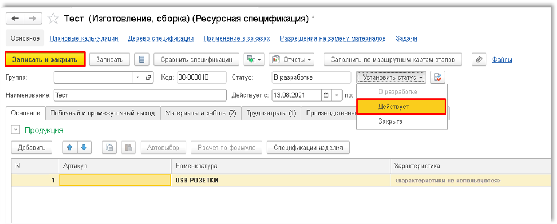Click the Номенклатура column header
Image resolution: width=557 pixels, height=224 pixels.
(280, 166)
